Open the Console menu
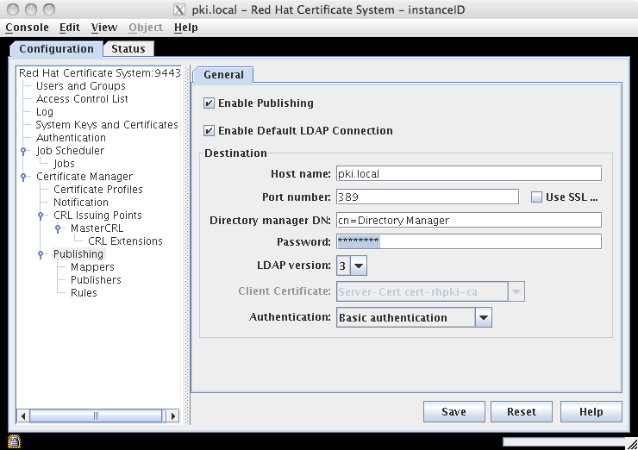638x450 pixels. 27,28
